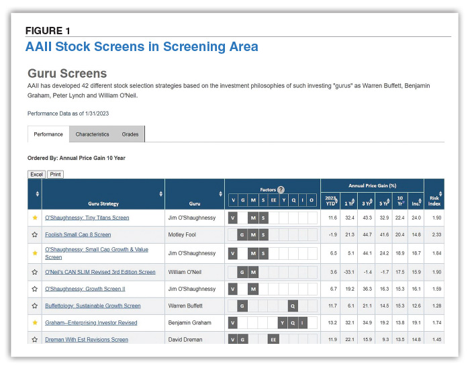Star the Buffettology Sustainable Growth Screen
Viewport: 470px width, 368px height.
tap(35, 306)
